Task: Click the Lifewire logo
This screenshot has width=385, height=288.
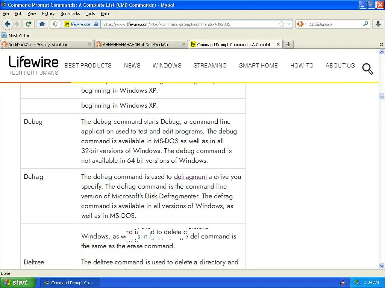Action: pyautogui.click(x=33, y=65)
